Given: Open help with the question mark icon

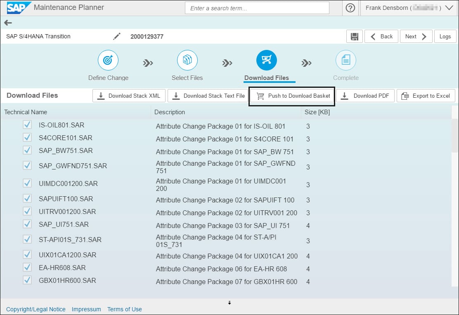Looking at the screenshot, I should [350, 8].
